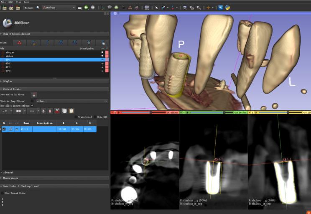This screenshot has height=214, width=311.
Task: Open the View menu
Action: pyautogui.click(x=18, y=2)
